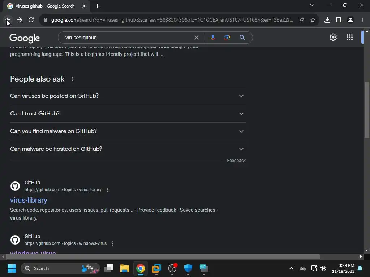
Task: Open Chrome three-dot menu
Action: tap(362, 20)
